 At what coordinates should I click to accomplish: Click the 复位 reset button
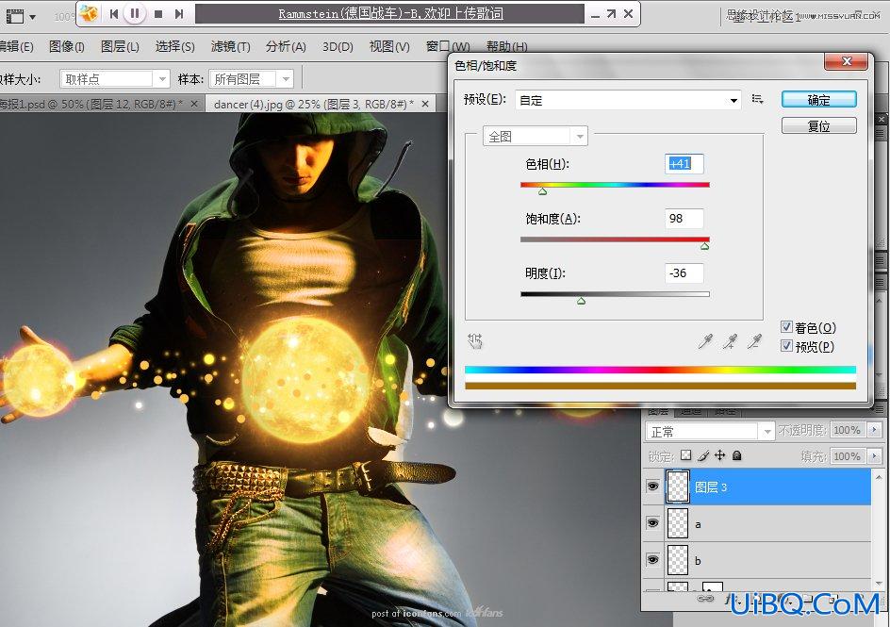[x=818, y=126]
